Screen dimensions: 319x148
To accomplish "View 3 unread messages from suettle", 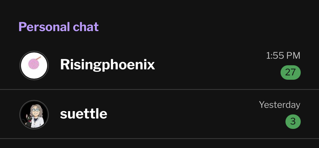I will click(293, 121).
